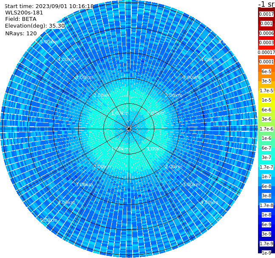Click the 6e-7 colorbar label
This screenshot has width=275, height=258.
266,148
